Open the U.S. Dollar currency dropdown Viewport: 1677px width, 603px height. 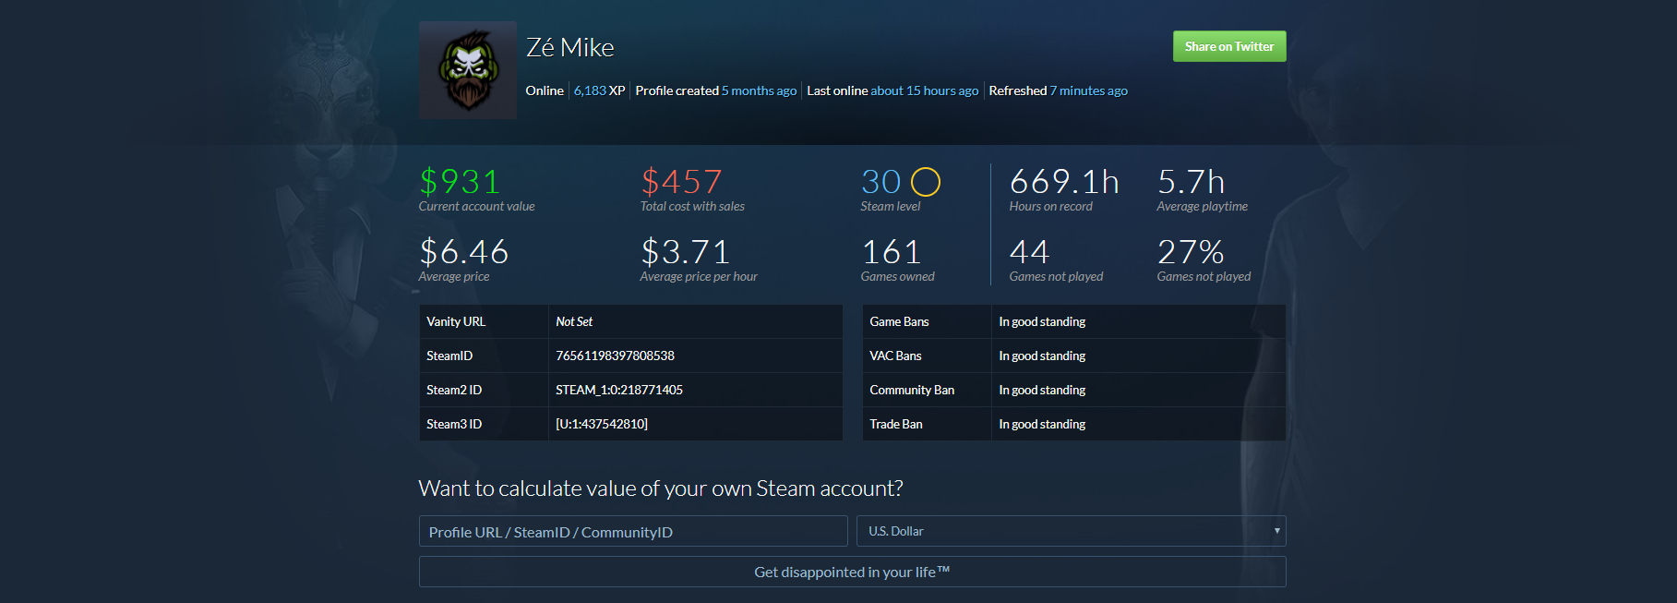click(1072, 531)
